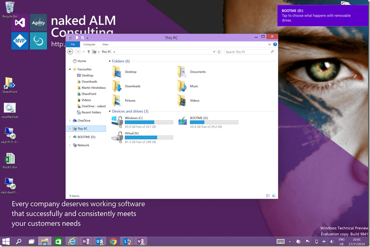Collapse the Favourites tree node
This screenshot has height=247, width=370.
69,69
